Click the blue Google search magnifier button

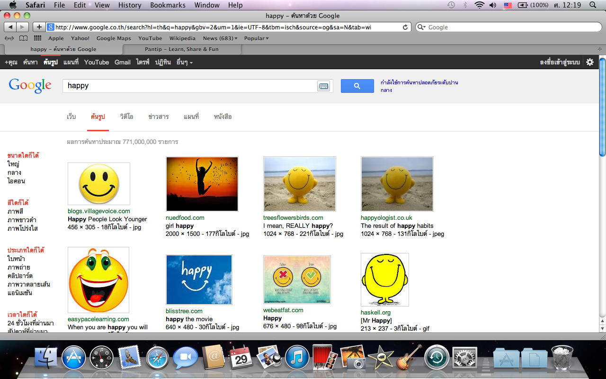tap(357, 86)
